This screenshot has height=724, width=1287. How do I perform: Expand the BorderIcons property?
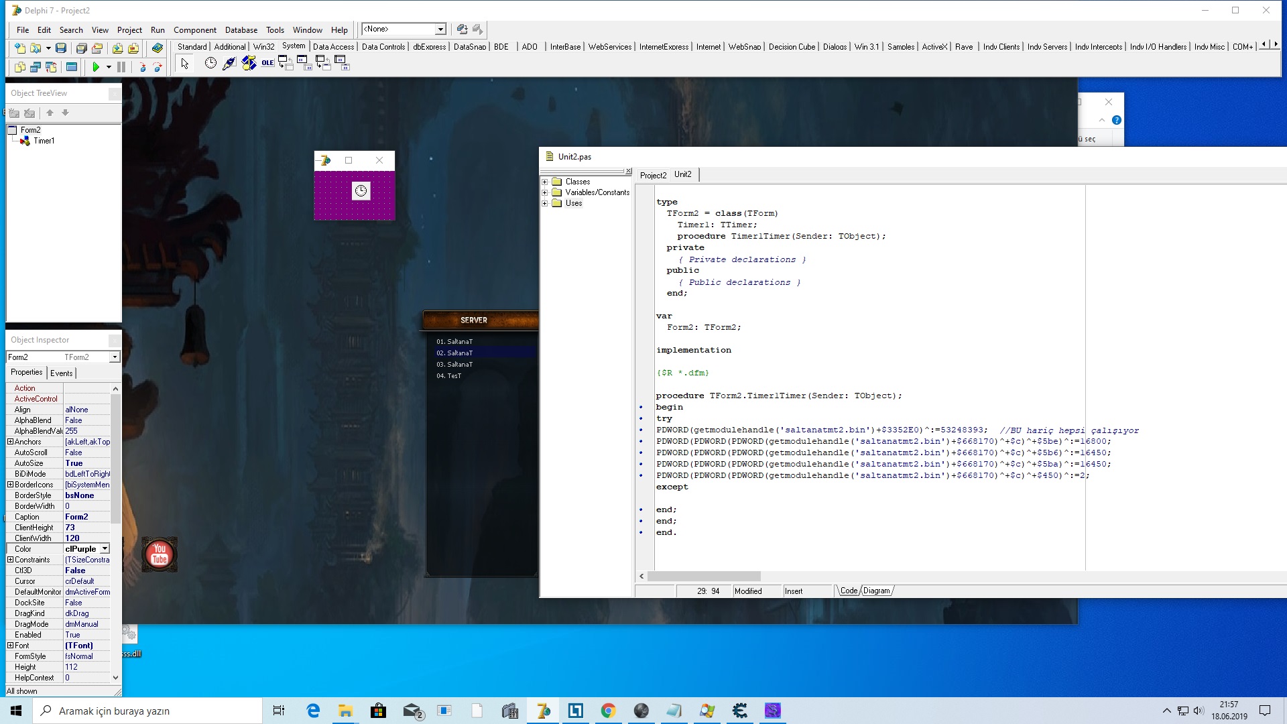10,485
